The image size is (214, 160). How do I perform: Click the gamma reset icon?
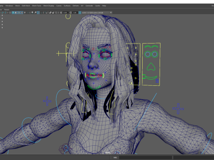70,12
